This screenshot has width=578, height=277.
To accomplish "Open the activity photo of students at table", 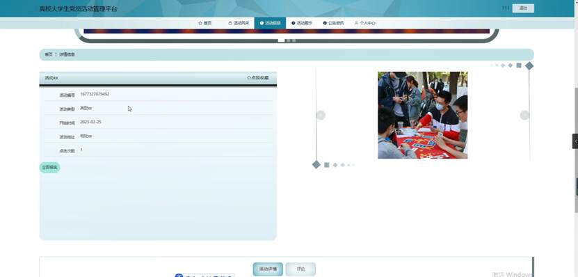I will 422,115.
